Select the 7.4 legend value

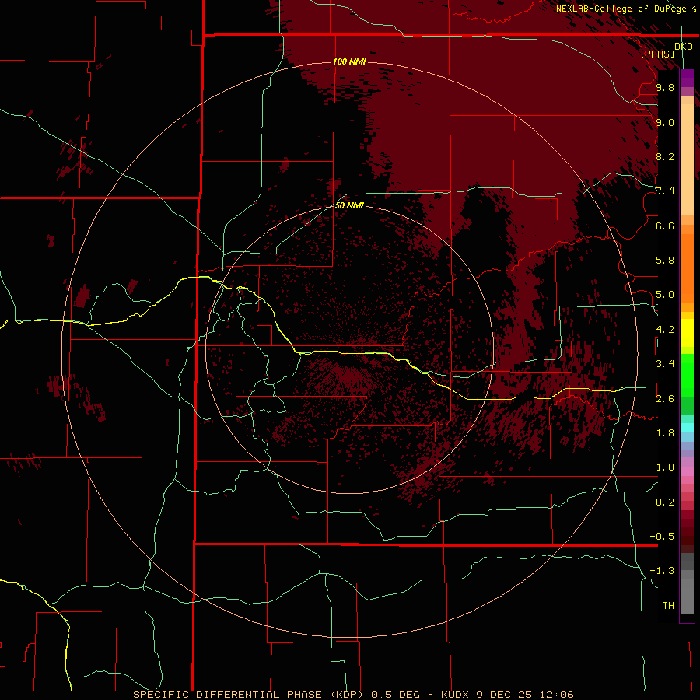[665, 191]
